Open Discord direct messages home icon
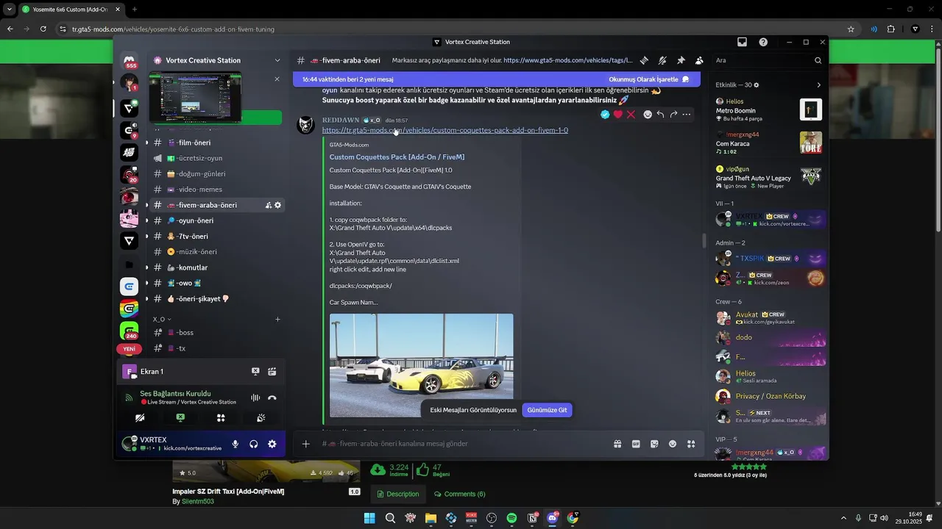The height and width of the screenshot is (529, 942). pos(130,60)
